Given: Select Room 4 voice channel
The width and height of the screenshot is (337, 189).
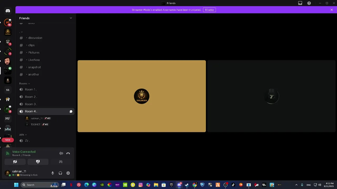Looking at the screenshot, I should point(46,111).
